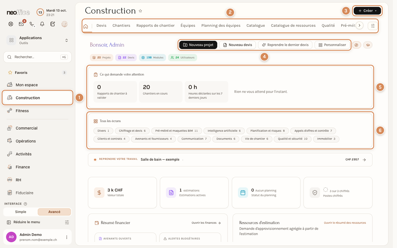Viewport: 397px width, 248px height.
Task: Open the Rapports de chantier tab
Action: pos(155,26)
